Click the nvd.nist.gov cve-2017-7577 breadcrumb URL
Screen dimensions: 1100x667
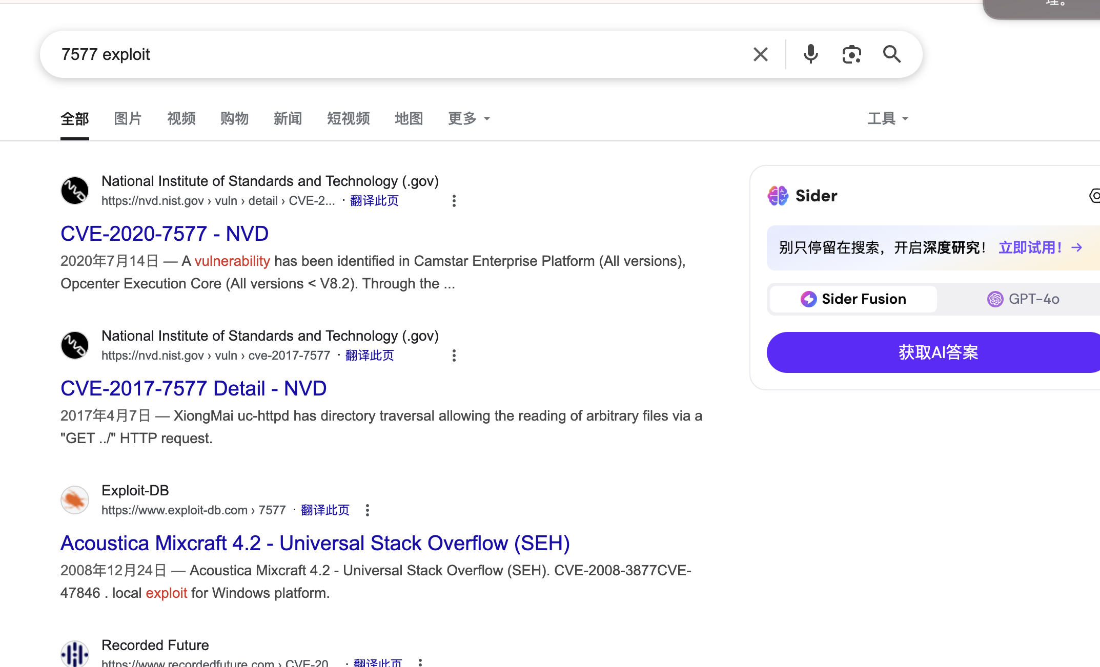(x=216, y=356)
